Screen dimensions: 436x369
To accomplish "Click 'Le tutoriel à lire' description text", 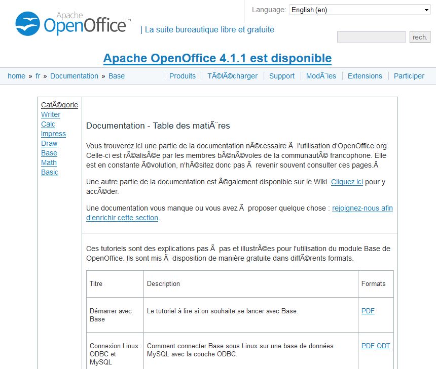I will point(223,311).
